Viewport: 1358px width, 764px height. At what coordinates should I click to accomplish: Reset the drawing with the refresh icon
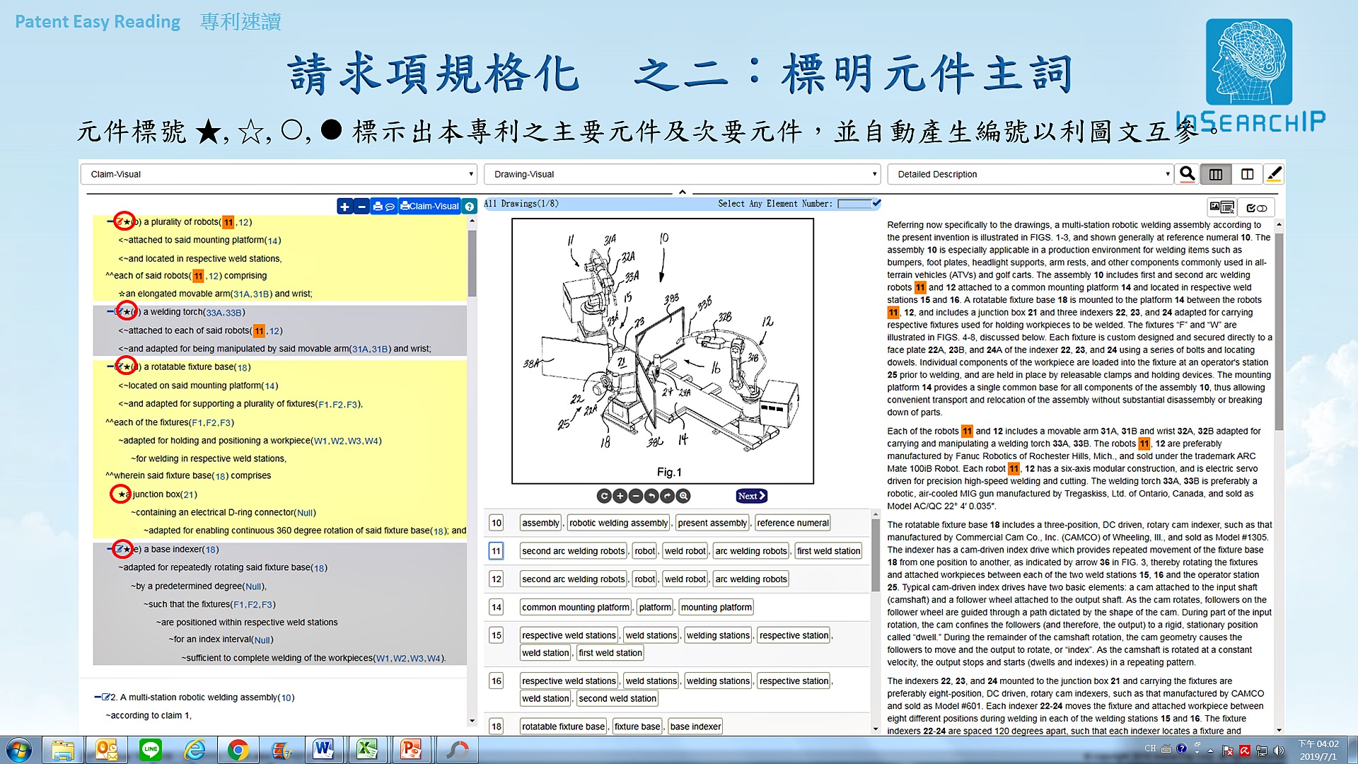tap(603, 496)
